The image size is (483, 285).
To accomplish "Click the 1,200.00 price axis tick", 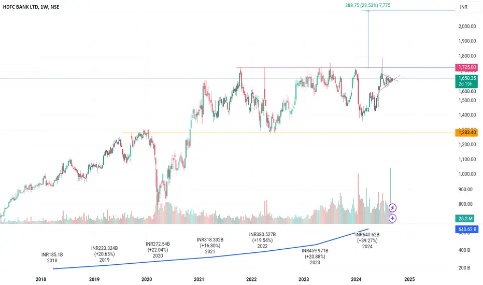I will (467, 145).
